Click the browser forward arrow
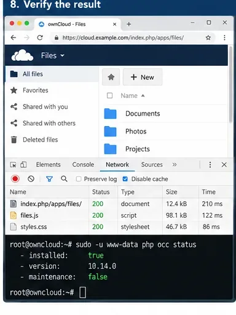The height and width of the screenshot is (315, 236). [x=26, y=38]
